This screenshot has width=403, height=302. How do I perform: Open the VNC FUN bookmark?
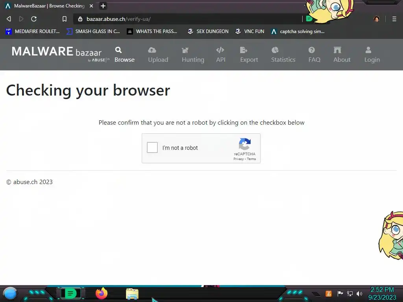250,31
